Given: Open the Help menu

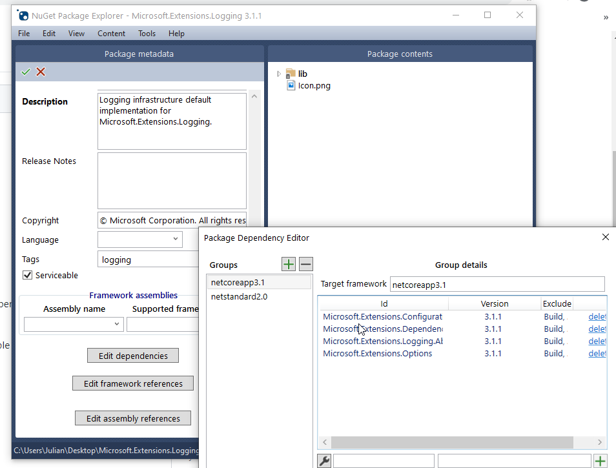Looking at the screenshot, I should coord(176,34).
